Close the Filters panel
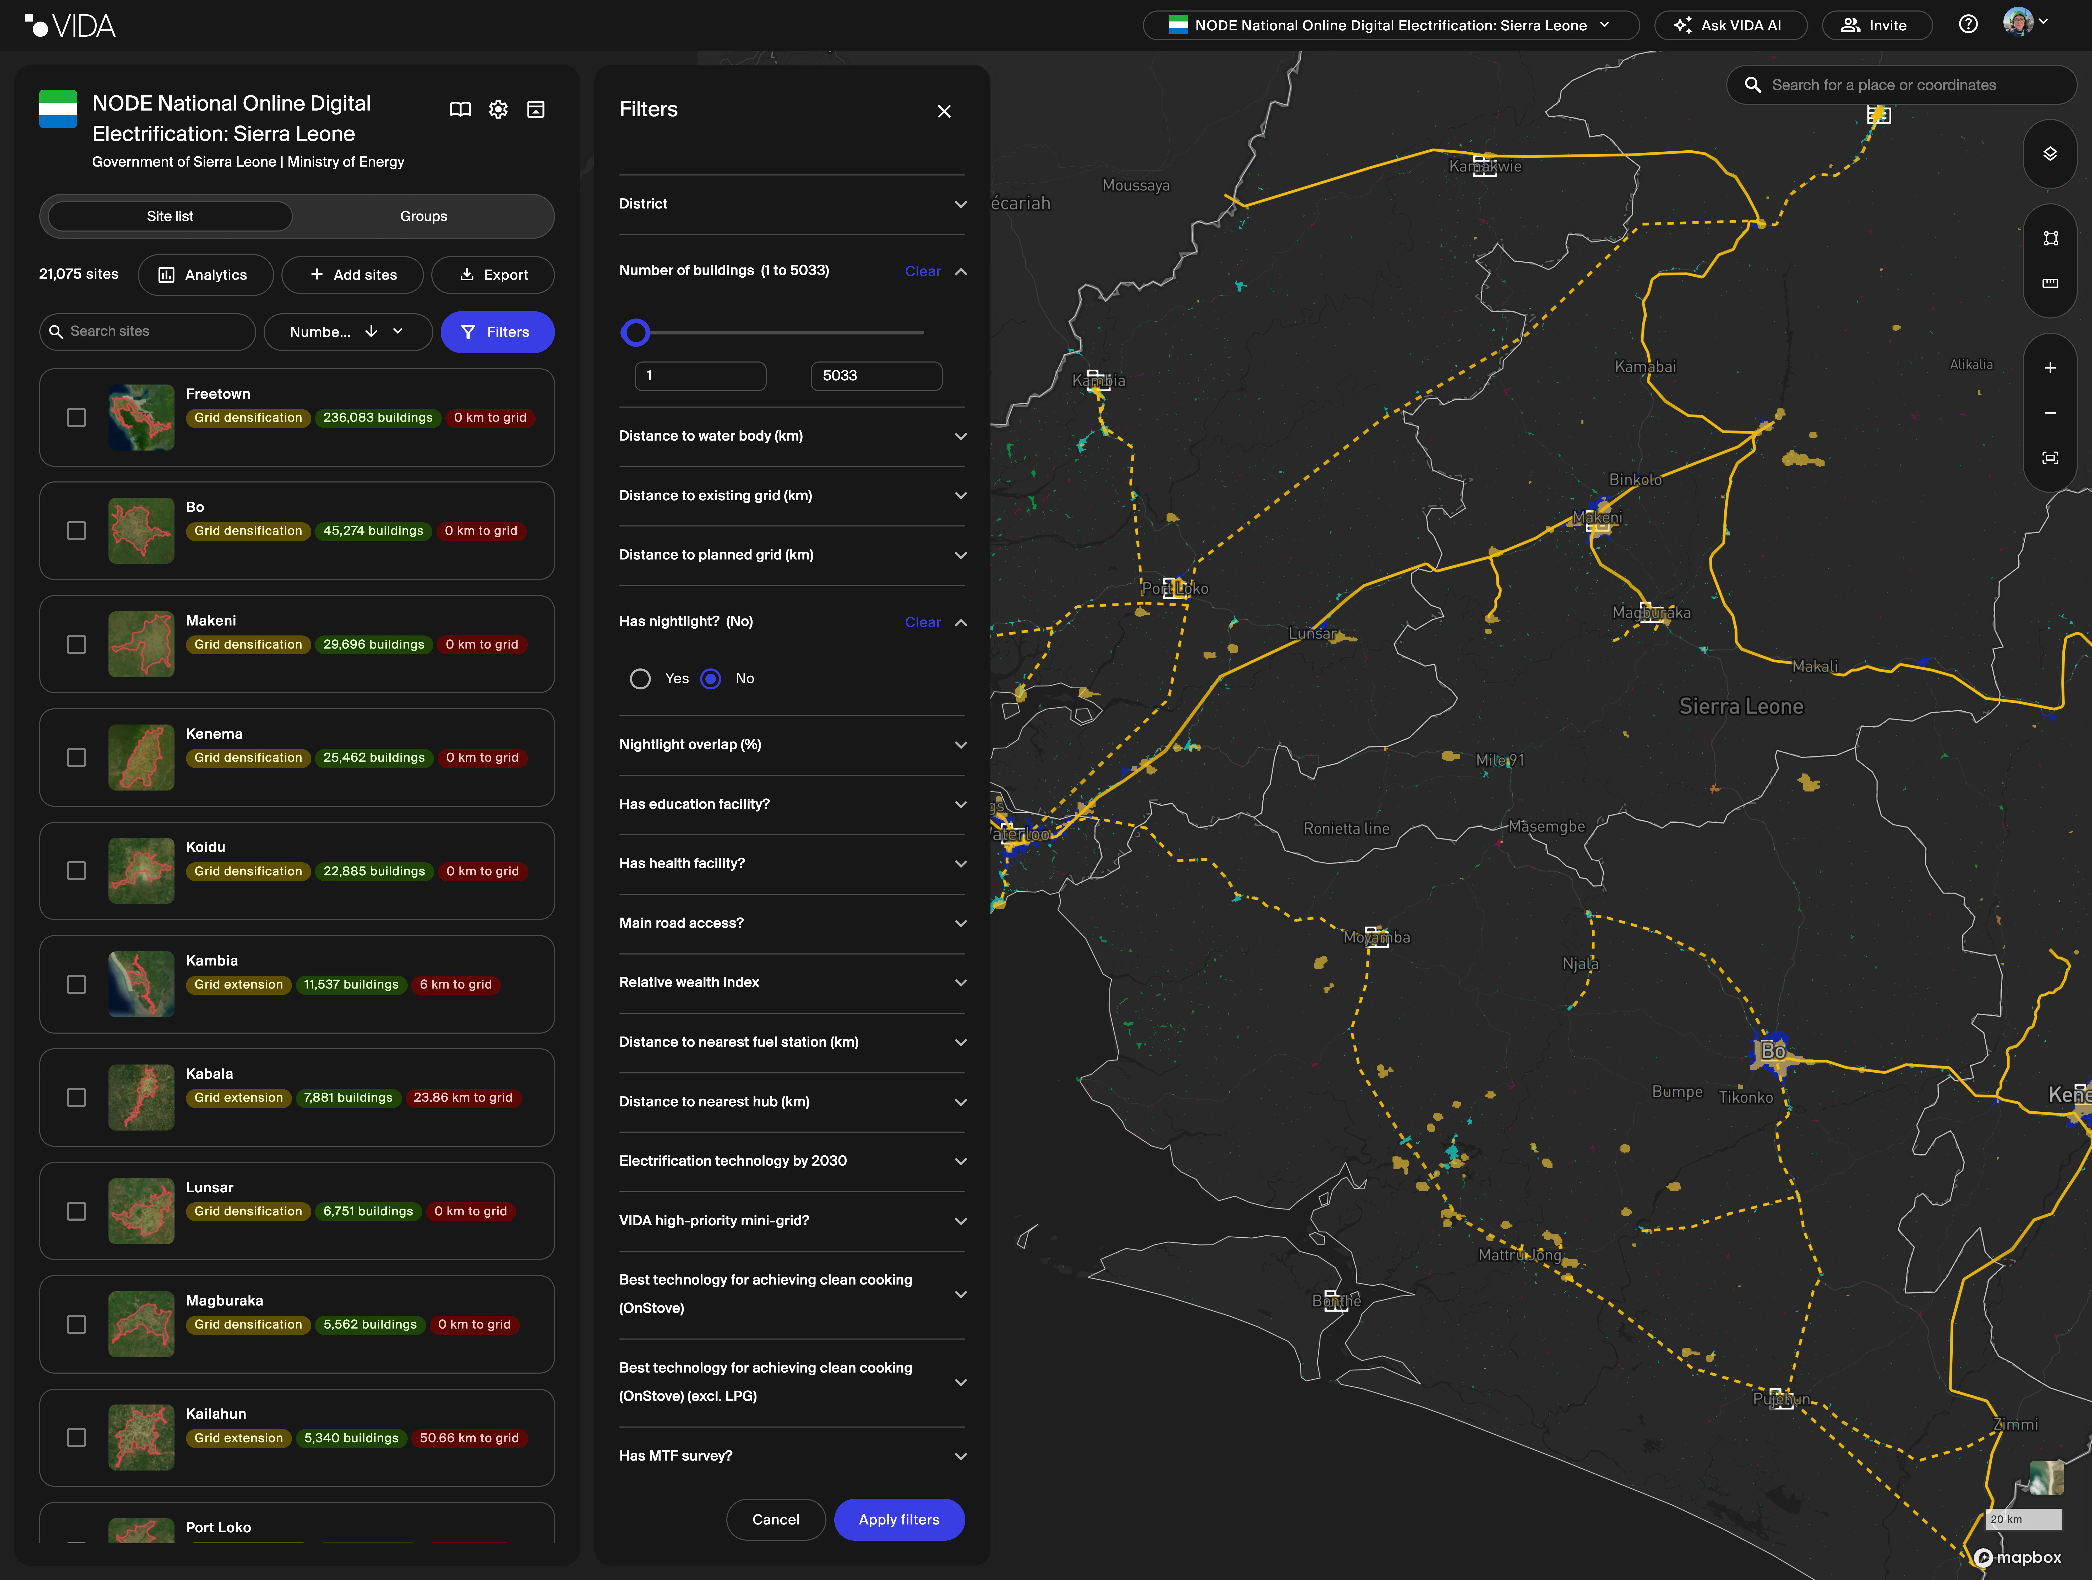The image size is (2092, 1580). tap(944, 112)
